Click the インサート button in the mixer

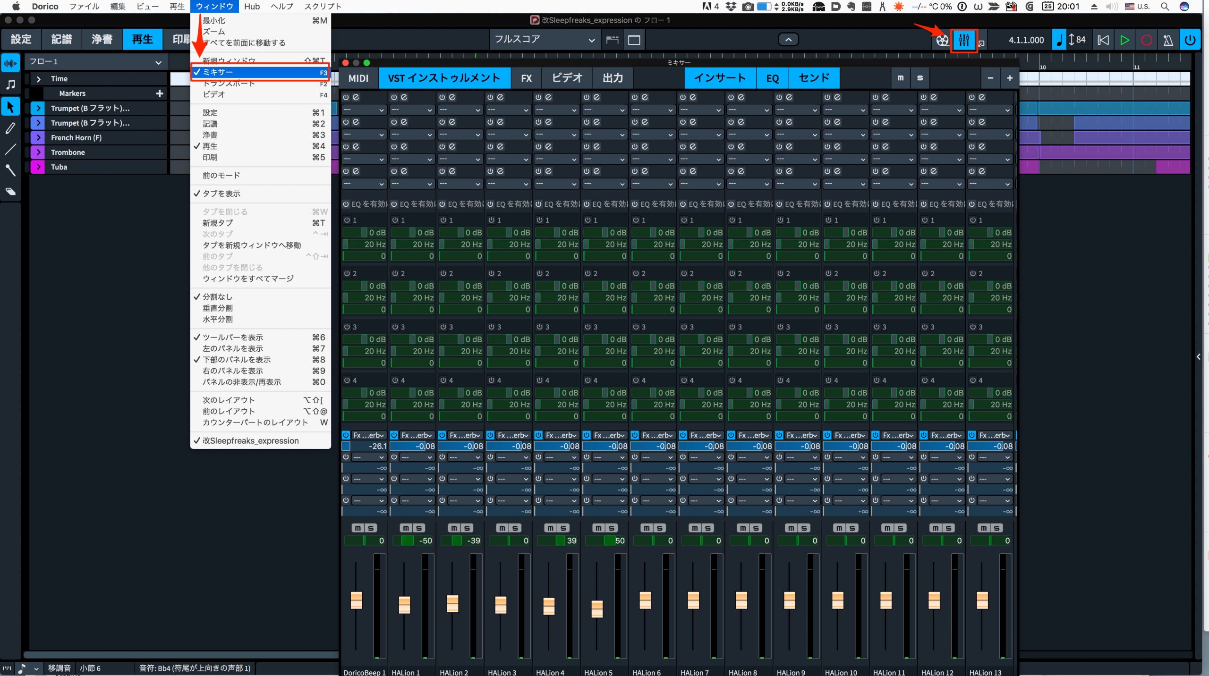click(720, 78)
